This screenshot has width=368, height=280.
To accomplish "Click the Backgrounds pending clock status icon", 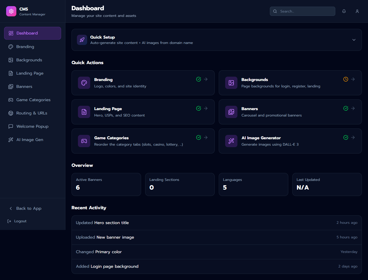I will [346, 79].
